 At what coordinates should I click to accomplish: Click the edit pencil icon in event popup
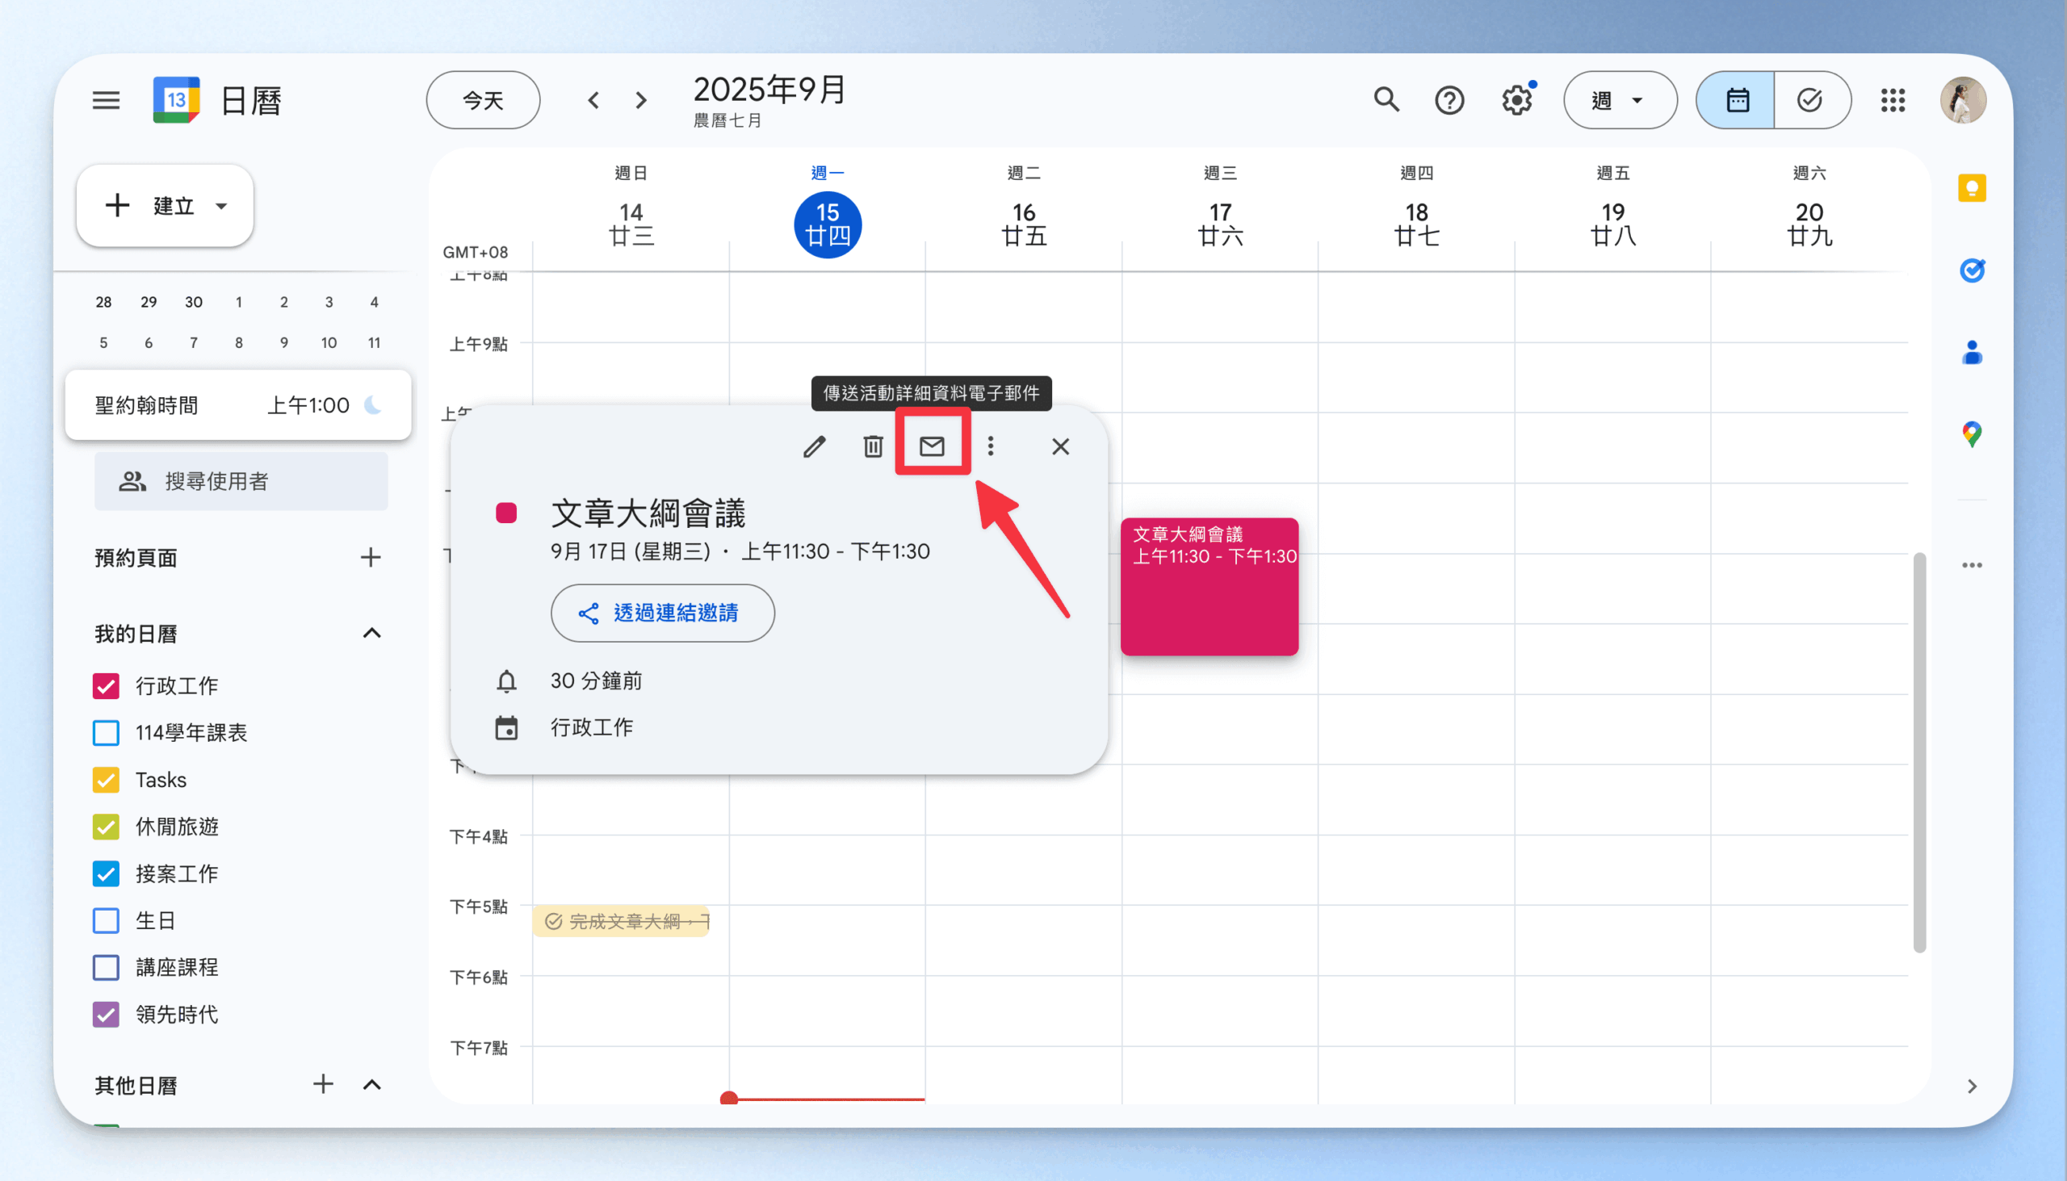(x=814, y=446)
